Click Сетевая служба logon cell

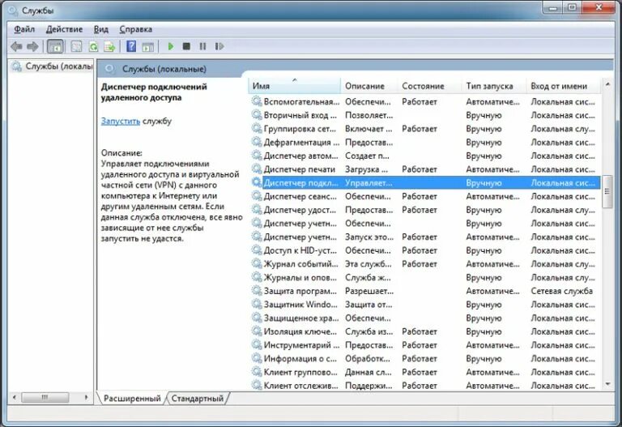point(562,291)
